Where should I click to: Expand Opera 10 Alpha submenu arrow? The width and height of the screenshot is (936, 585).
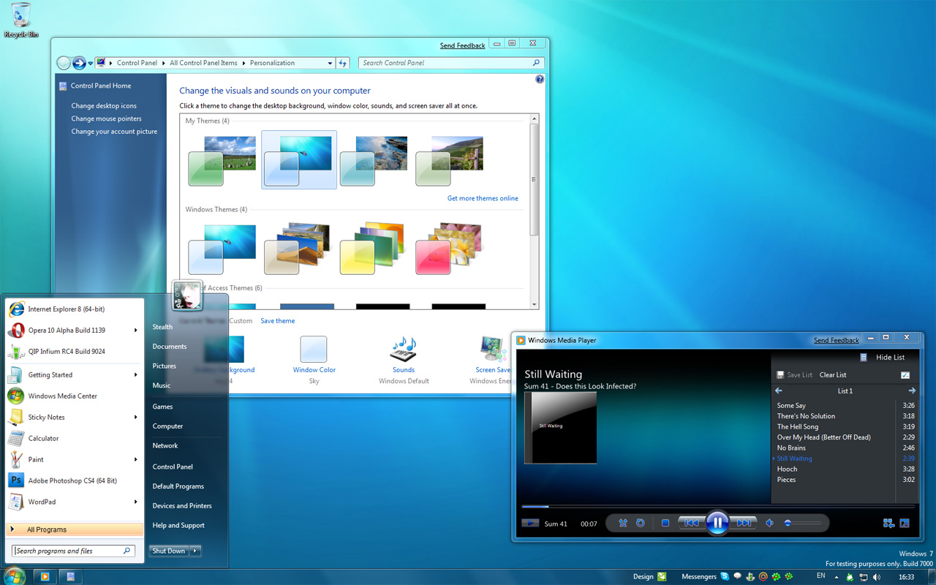tap(136, 331)
